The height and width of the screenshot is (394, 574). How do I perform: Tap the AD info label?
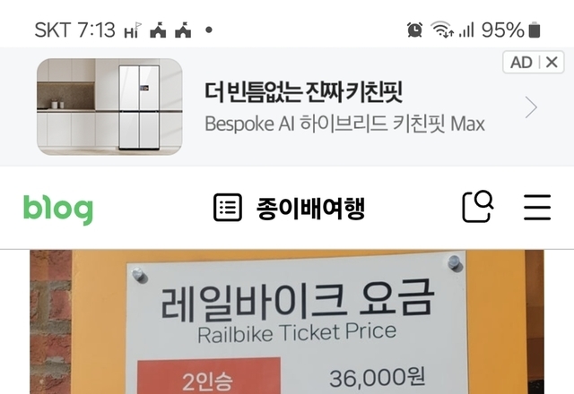click(521, 63)
